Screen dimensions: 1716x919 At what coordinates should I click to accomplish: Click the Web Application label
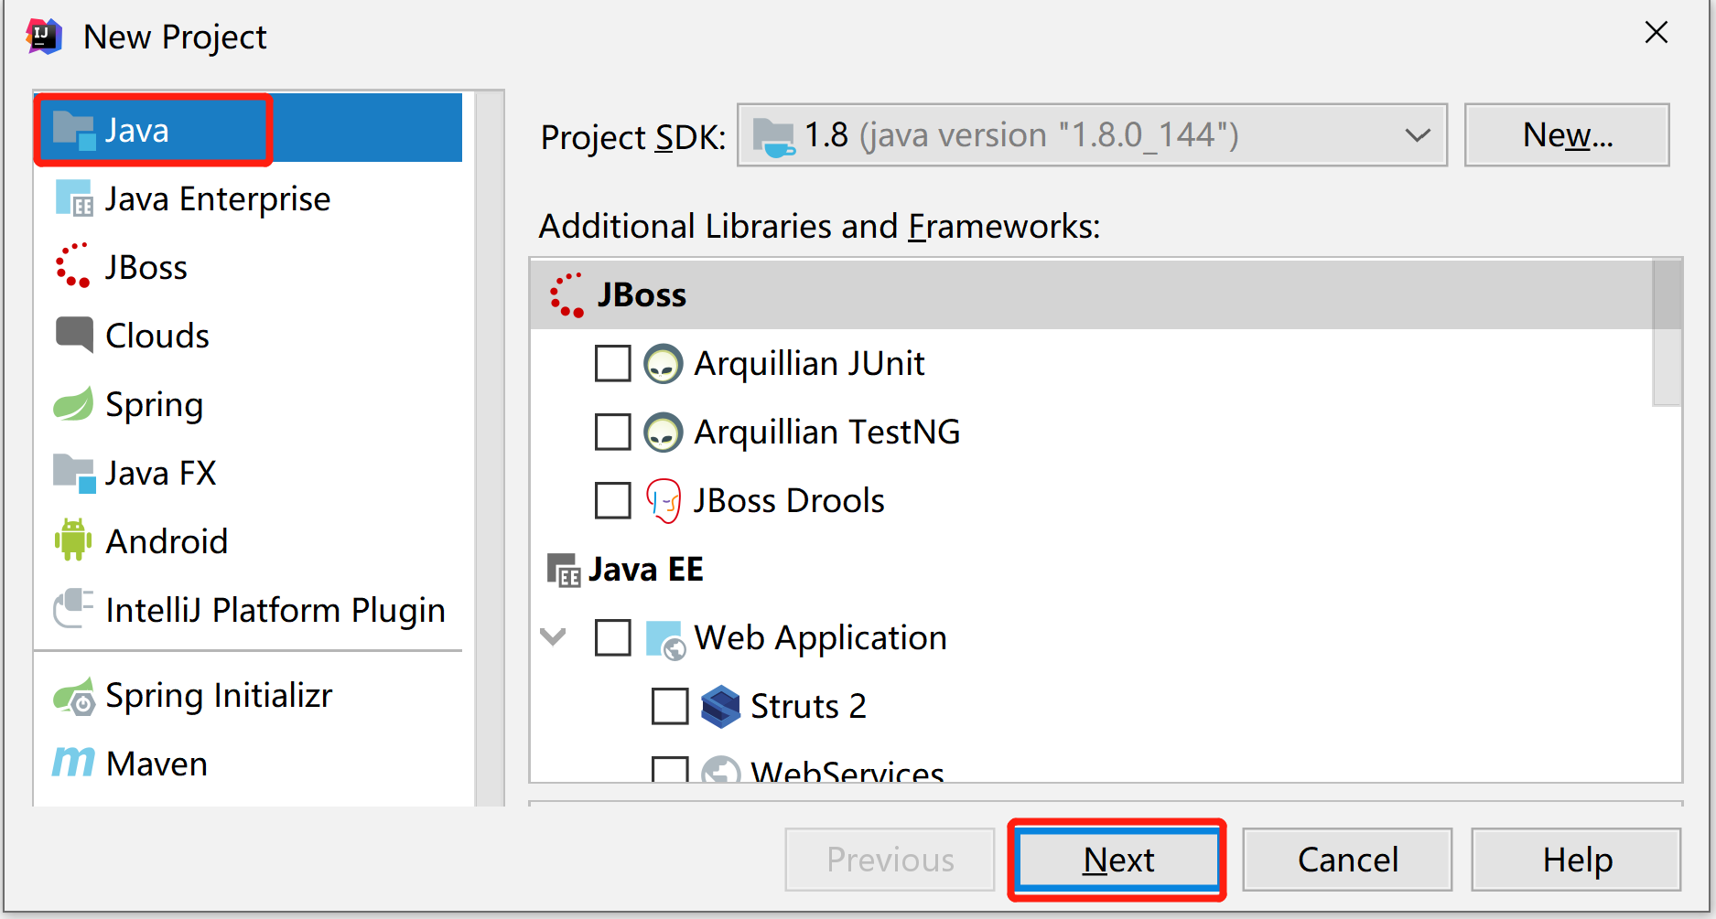tap(820, 638)
